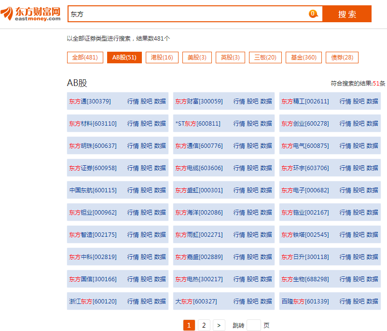The height and width of the screenshot is (331, 387).
Task: Open stock 东方电热[300217]
Action: (199, 279)
